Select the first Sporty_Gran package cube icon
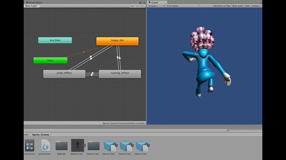The image size is (286, 160). pyautogui.click(x=109, y=145)
